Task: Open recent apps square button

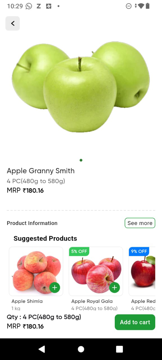Action: click(120, 349)
